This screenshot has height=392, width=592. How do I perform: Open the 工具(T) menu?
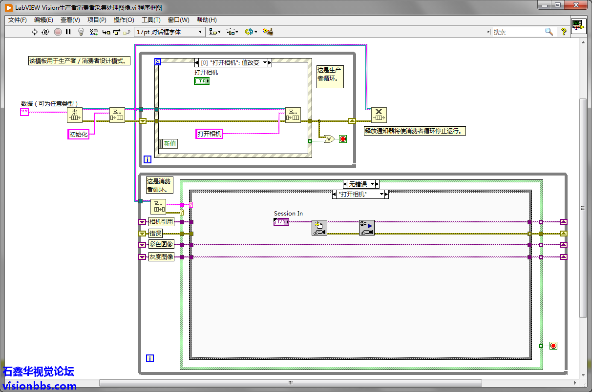coord(151,20)
